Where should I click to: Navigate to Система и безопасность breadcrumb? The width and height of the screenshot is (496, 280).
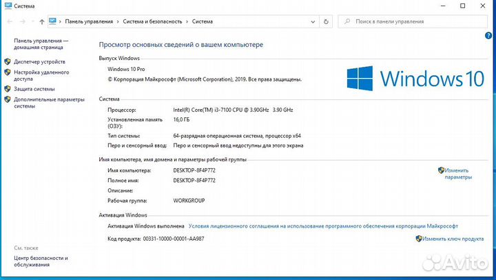click(152, 21)
